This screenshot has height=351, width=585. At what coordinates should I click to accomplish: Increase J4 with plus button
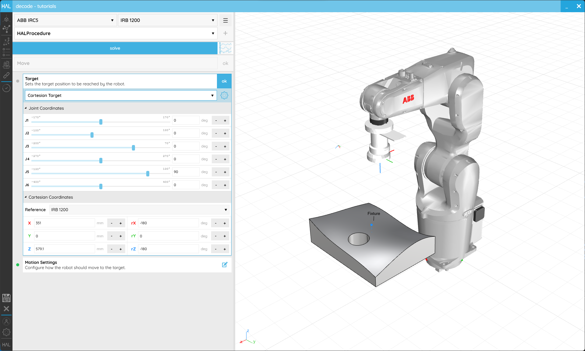[x=225, y=159]
